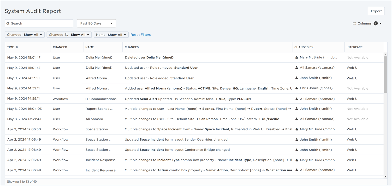The image size is (392, 186).
Task: Click user icon in the May 8 13:39:43 row
Action: tap(296, 119)
